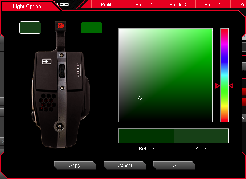This screenshot has height=179, width=246.
Task: Switch to the Profile 4 tab
Action: (213, 4)
